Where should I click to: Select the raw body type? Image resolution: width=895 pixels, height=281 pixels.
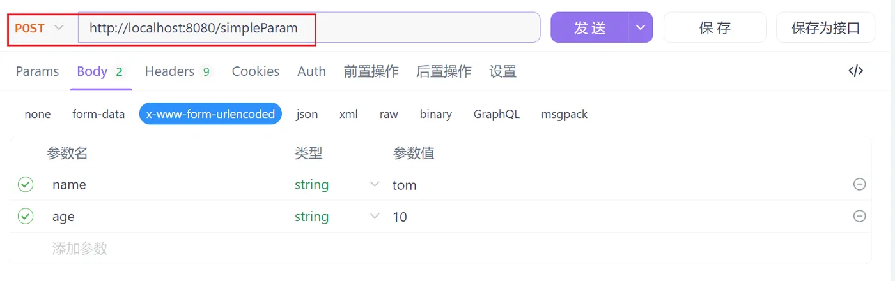pos(389,114)
